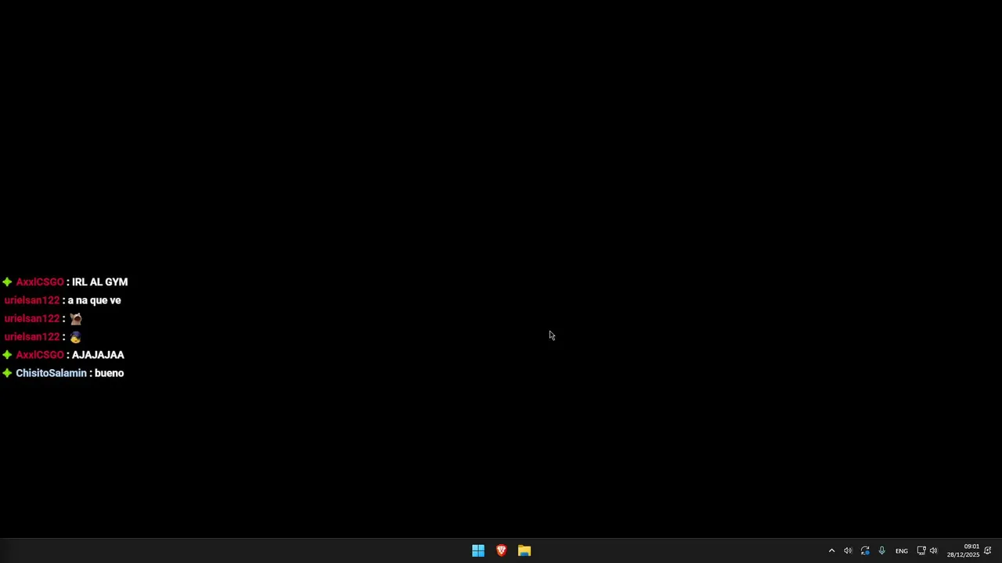Click the monitor network tray icon
The height and width of the screenshot is (563, 1002).
921,550
